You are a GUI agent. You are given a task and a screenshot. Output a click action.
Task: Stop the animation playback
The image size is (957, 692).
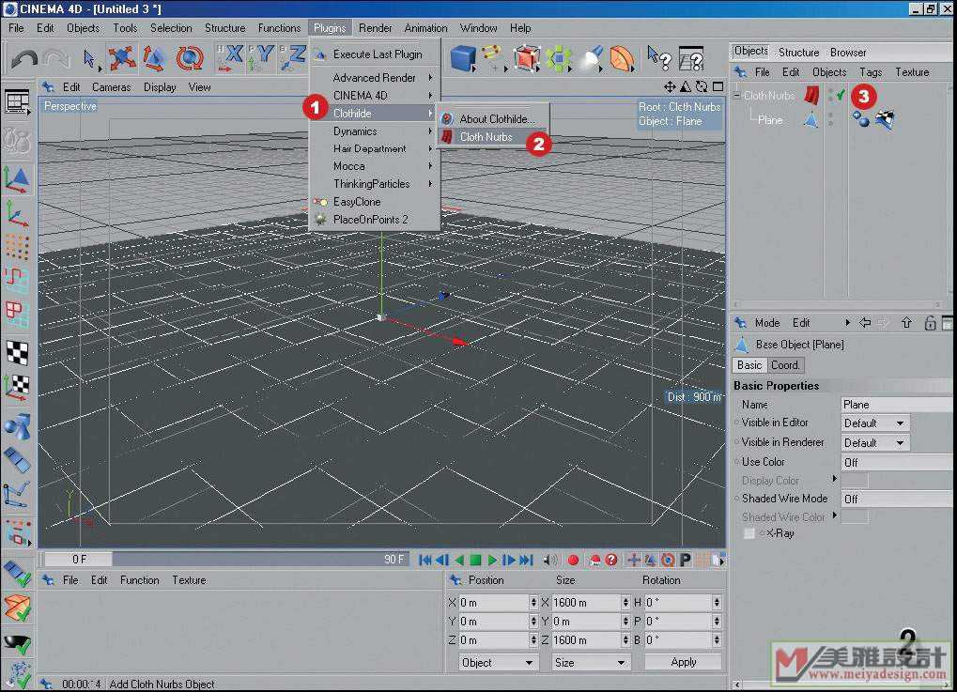(476, 560)
